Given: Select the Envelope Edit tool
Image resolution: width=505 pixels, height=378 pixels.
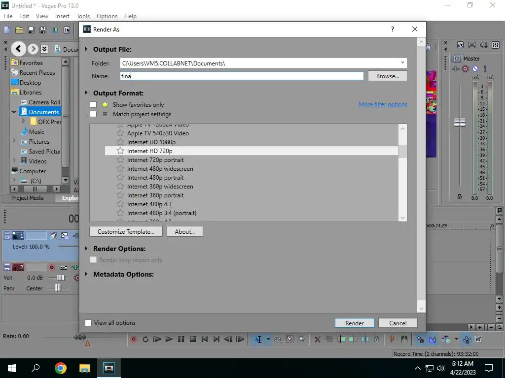Looking at the screenshot, I should coord(278,339).
